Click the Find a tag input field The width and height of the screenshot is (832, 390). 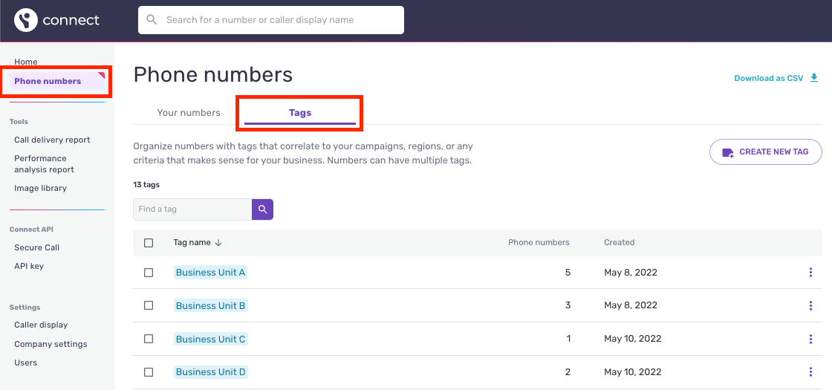pyautogui.click(x=192, y=209)
